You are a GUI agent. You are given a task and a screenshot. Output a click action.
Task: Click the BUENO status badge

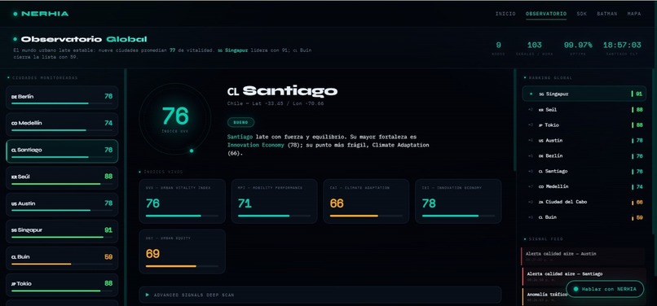pyautogui.click(x=241, y=123)
